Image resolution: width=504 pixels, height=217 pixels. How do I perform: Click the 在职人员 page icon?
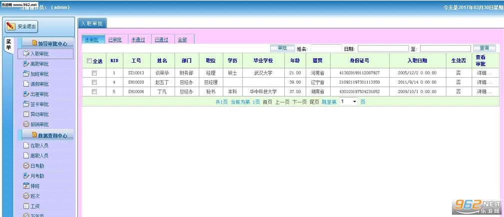coord(26,146)
